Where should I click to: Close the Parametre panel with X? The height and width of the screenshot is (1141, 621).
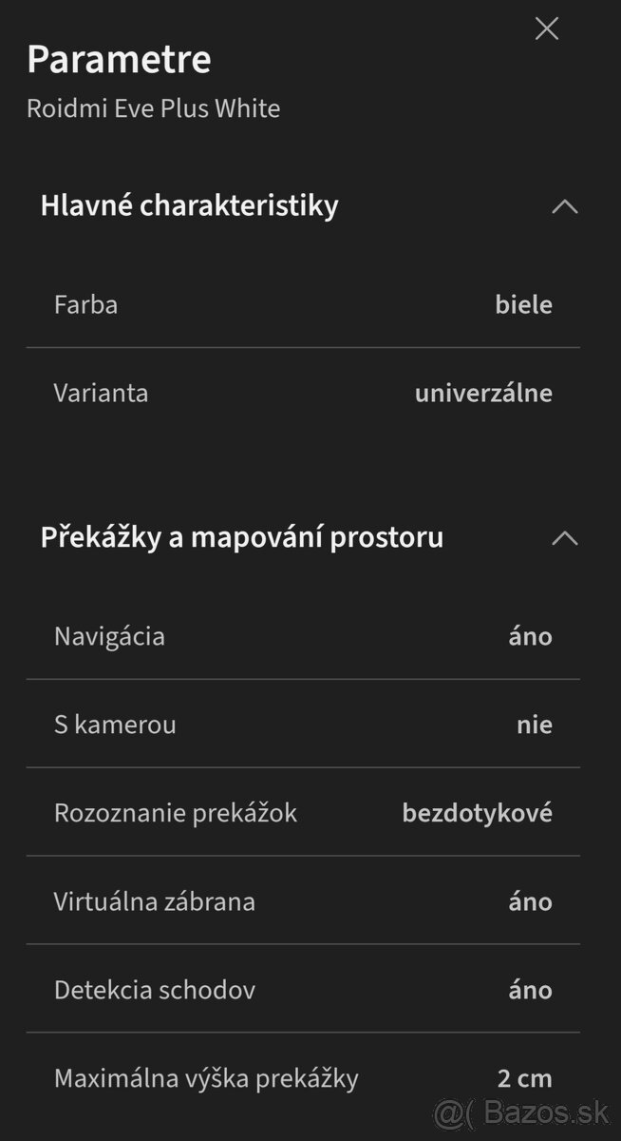point(547,29)
